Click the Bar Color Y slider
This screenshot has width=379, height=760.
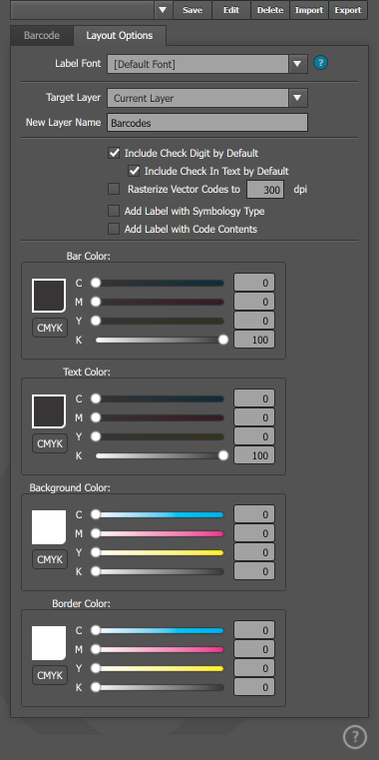point(160,321)
